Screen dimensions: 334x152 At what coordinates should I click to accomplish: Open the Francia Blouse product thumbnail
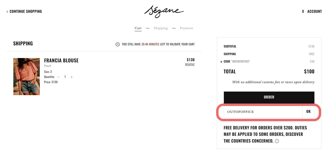(x=26, y=77)
